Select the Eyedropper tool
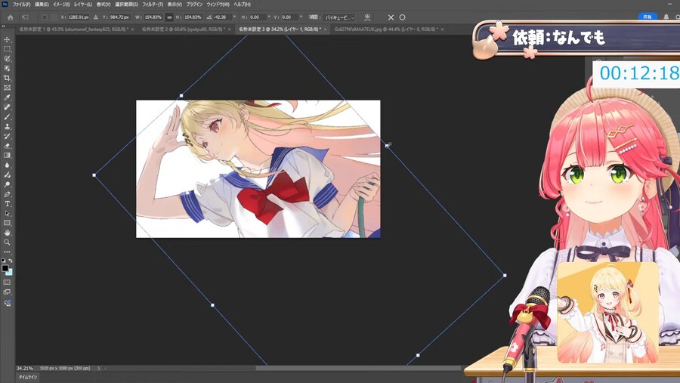 (7, 97)
